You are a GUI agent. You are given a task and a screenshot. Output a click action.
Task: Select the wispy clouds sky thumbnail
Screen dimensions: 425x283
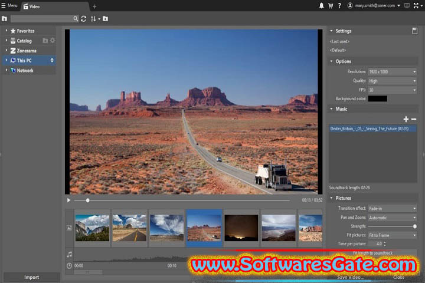(x=167, y=228)
